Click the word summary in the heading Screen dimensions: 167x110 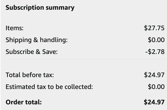click(x=60, y=8)
